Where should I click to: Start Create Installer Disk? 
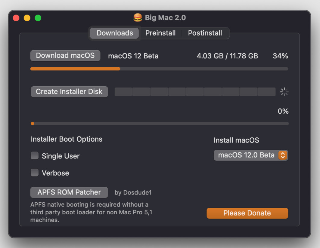point(69,92)
